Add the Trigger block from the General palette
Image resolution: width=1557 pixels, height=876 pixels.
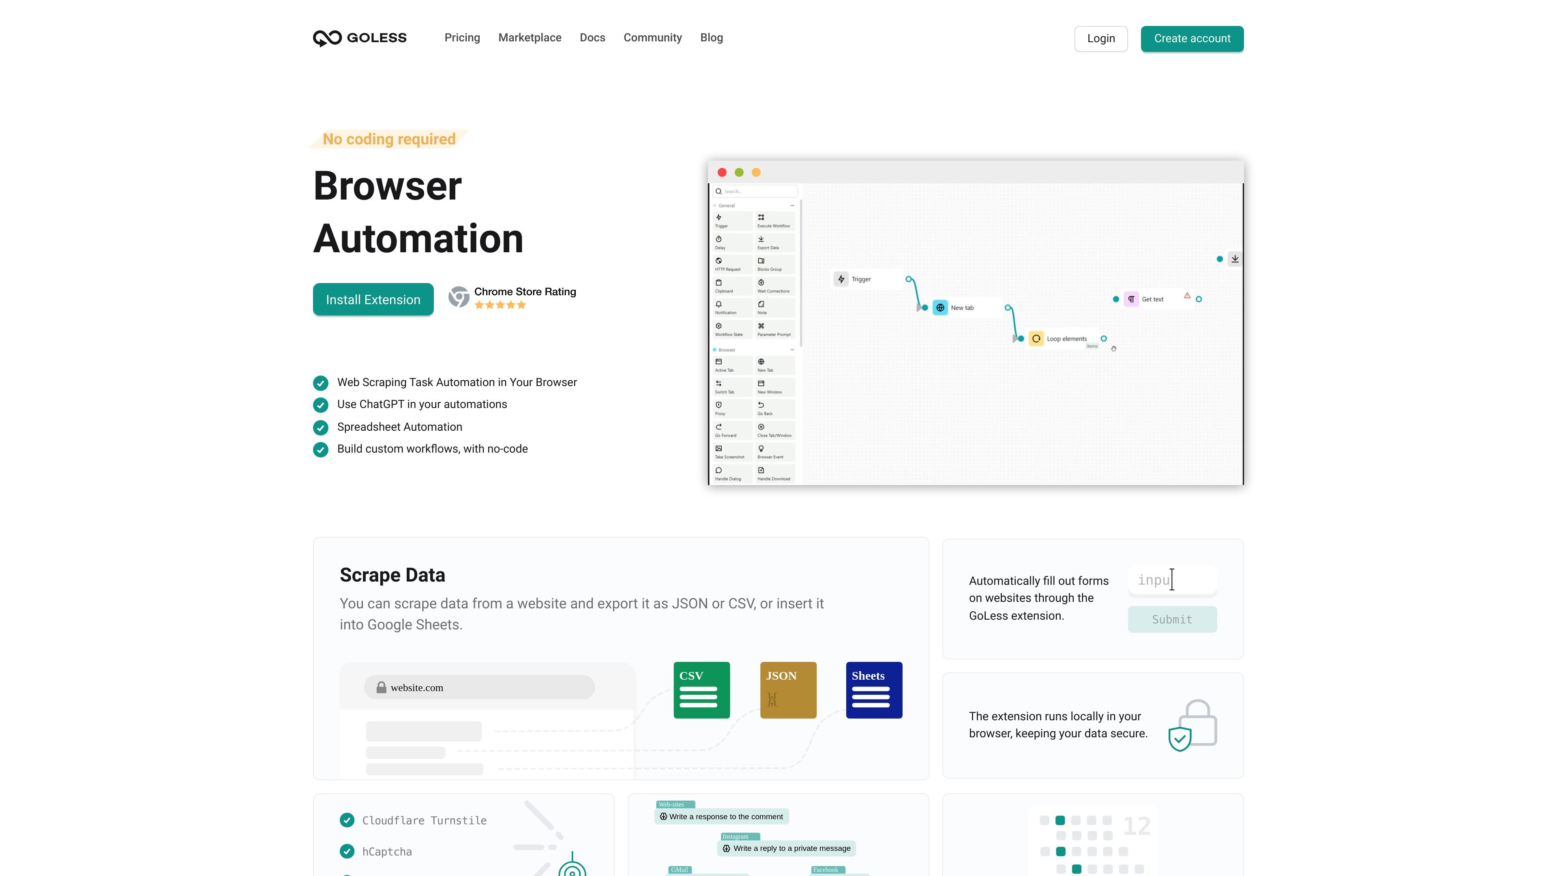[733, 221]
